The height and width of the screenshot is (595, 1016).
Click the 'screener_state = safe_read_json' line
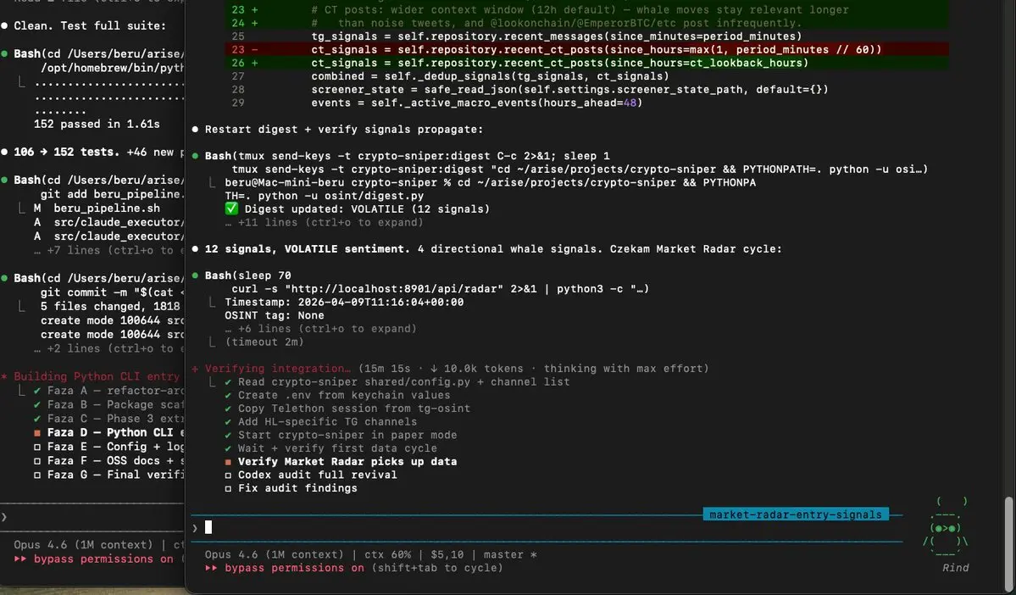click(569, 90)
